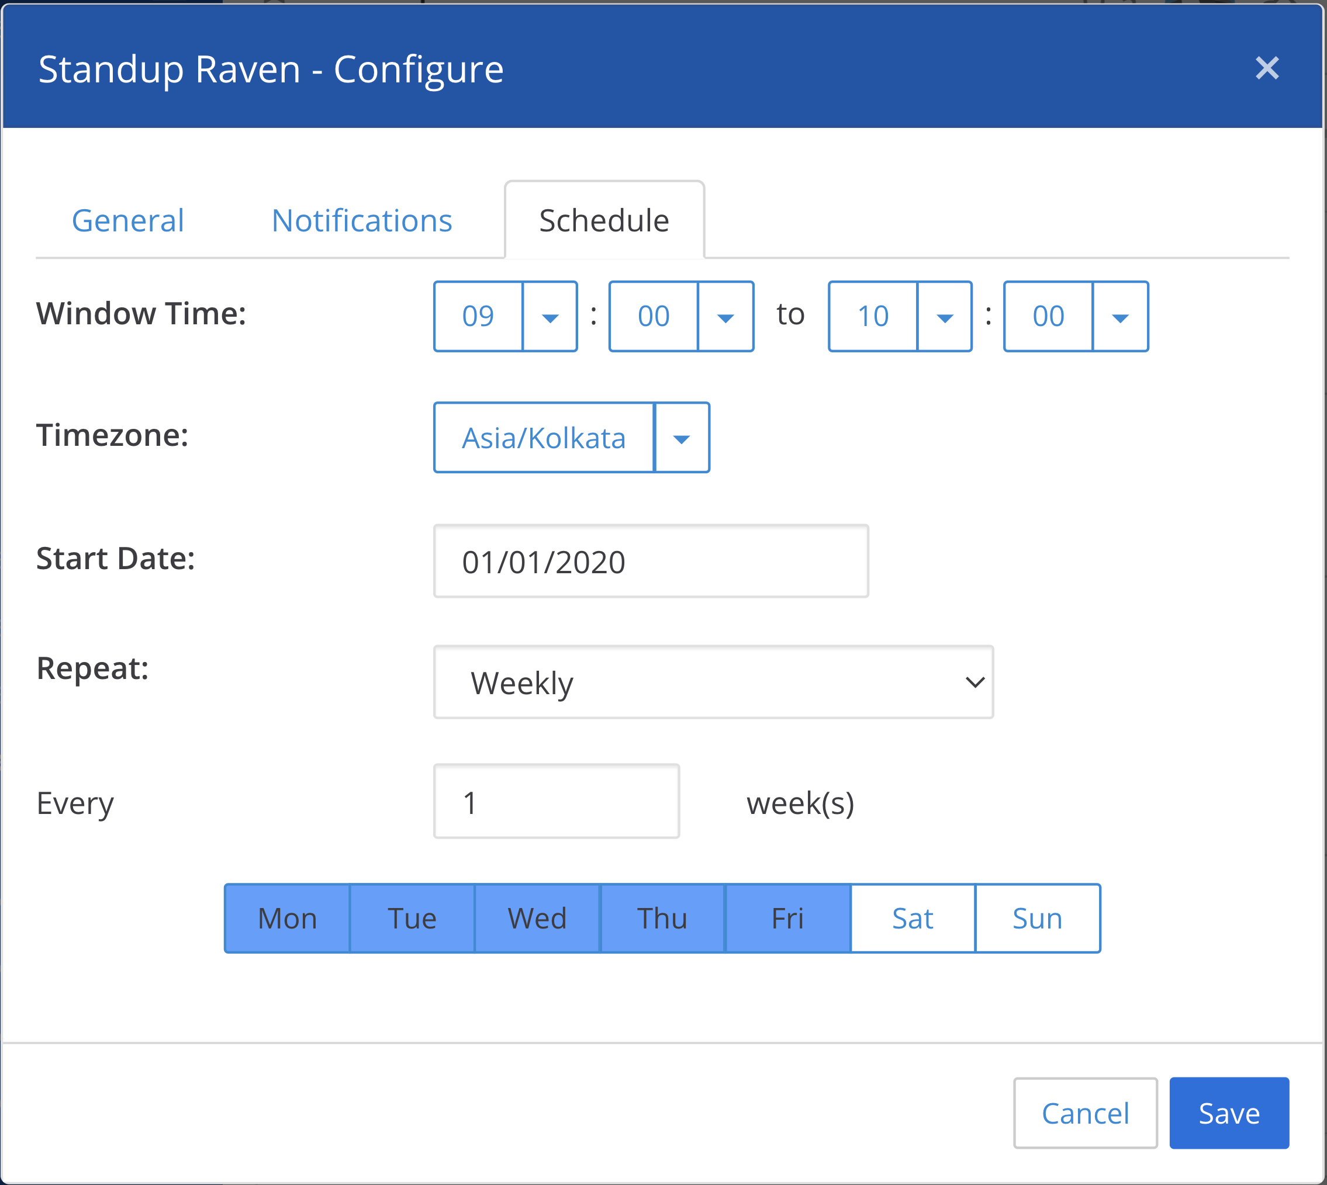Deselect Mon in the weekday selector
Image resolution: width=1327 pixels, height=1185 pixels.
pos(287,919)
